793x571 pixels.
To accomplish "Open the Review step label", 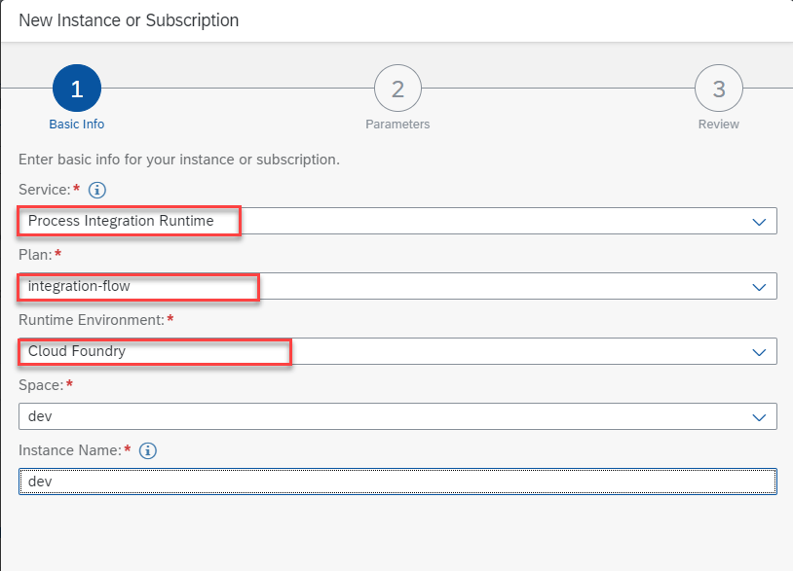I will click(x=718, y=125).
